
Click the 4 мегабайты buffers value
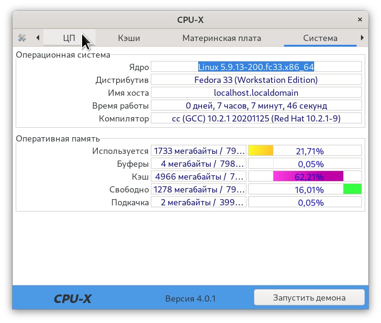click(199, 163)
